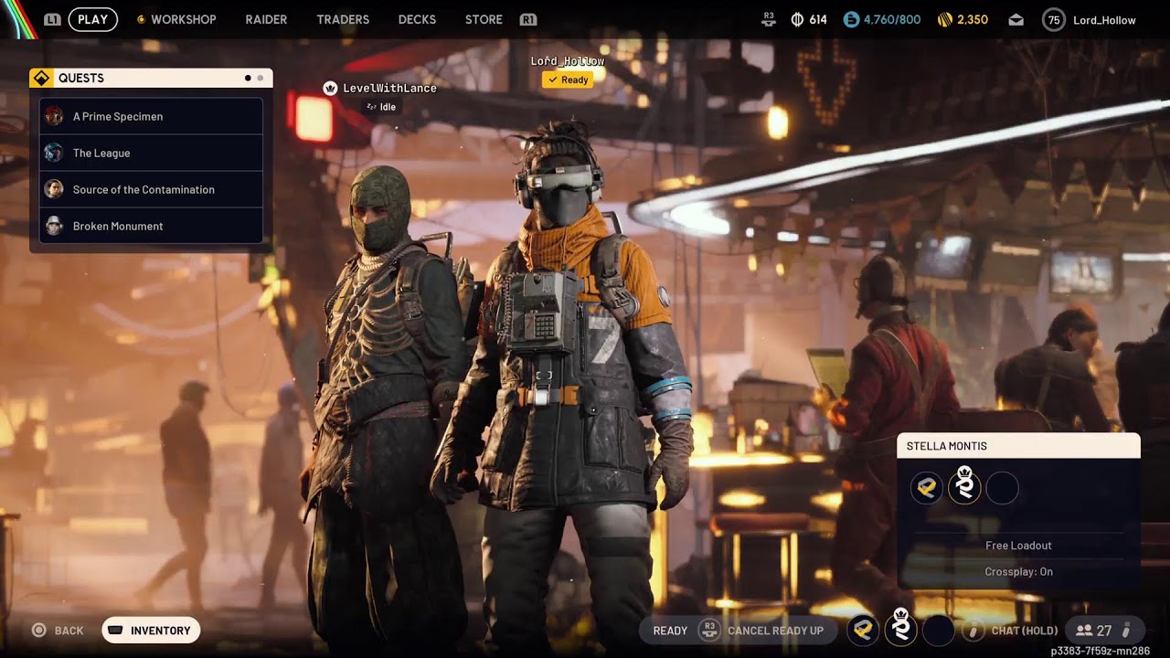Open the quest Source of the Contamination
The width and height of the screenshot is (1170, 658).
coord(151,189)
